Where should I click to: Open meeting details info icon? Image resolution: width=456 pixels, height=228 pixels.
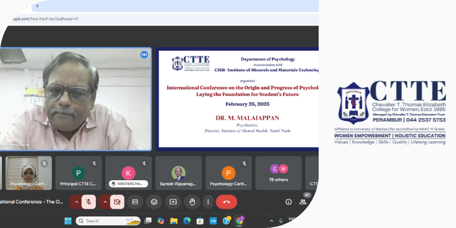288,202
